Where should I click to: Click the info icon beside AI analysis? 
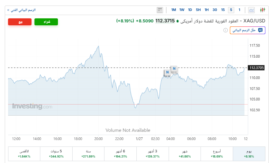tap(225, 30)
